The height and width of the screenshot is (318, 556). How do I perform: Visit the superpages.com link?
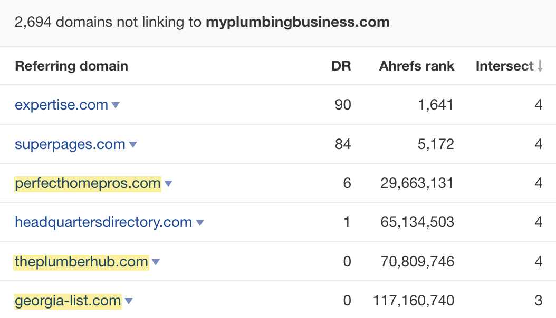[x=69, y=144]
